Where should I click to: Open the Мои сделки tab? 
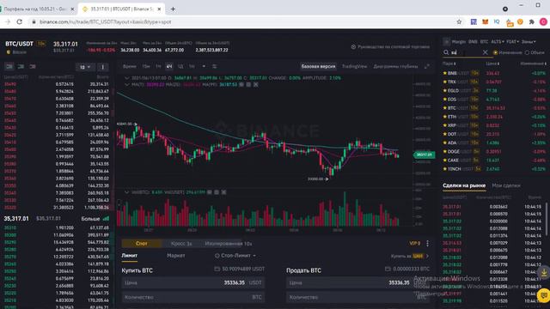click(x=506, y=185)
